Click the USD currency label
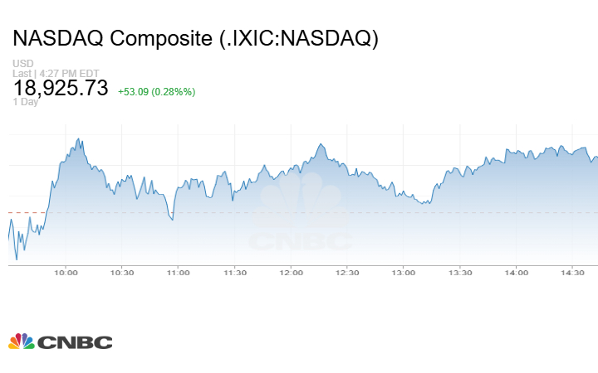The width and height of the screenshot is (598, 373). (22, 64)
